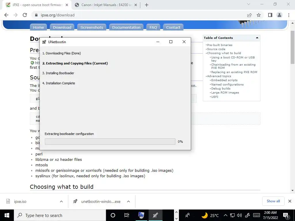Screen dimensions: 295x221
Task: Open the Download navigation tab
Action: [x=62, y=27]
